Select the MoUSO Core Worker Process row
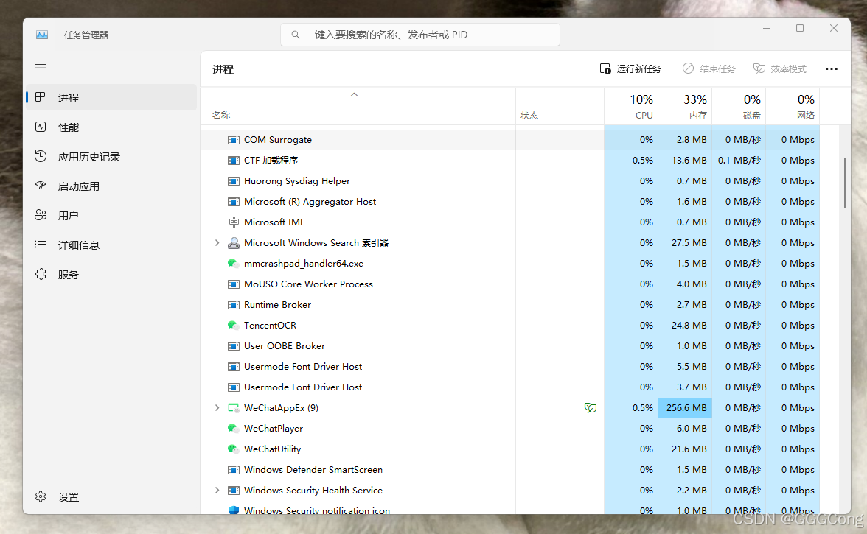The width and height of the screenshot is (867, 534). (510, 284)
